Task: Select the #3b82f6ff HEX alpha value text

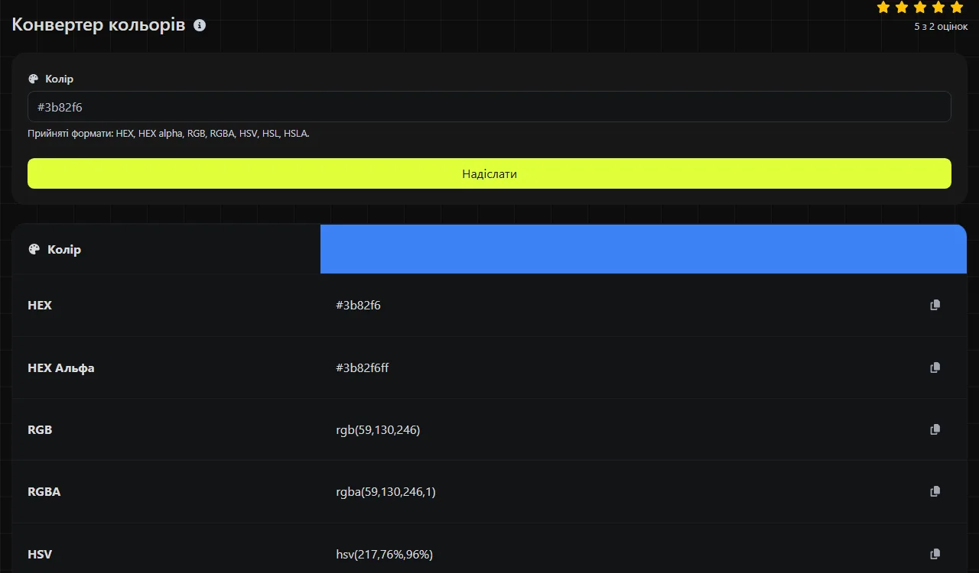Action: [363, 367]
